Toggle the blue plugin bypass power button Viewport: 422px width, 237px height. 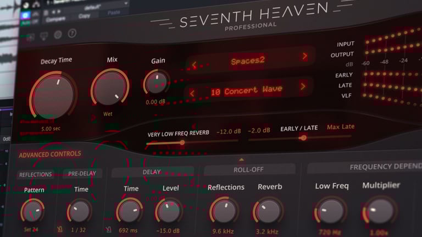click(26, 15)
